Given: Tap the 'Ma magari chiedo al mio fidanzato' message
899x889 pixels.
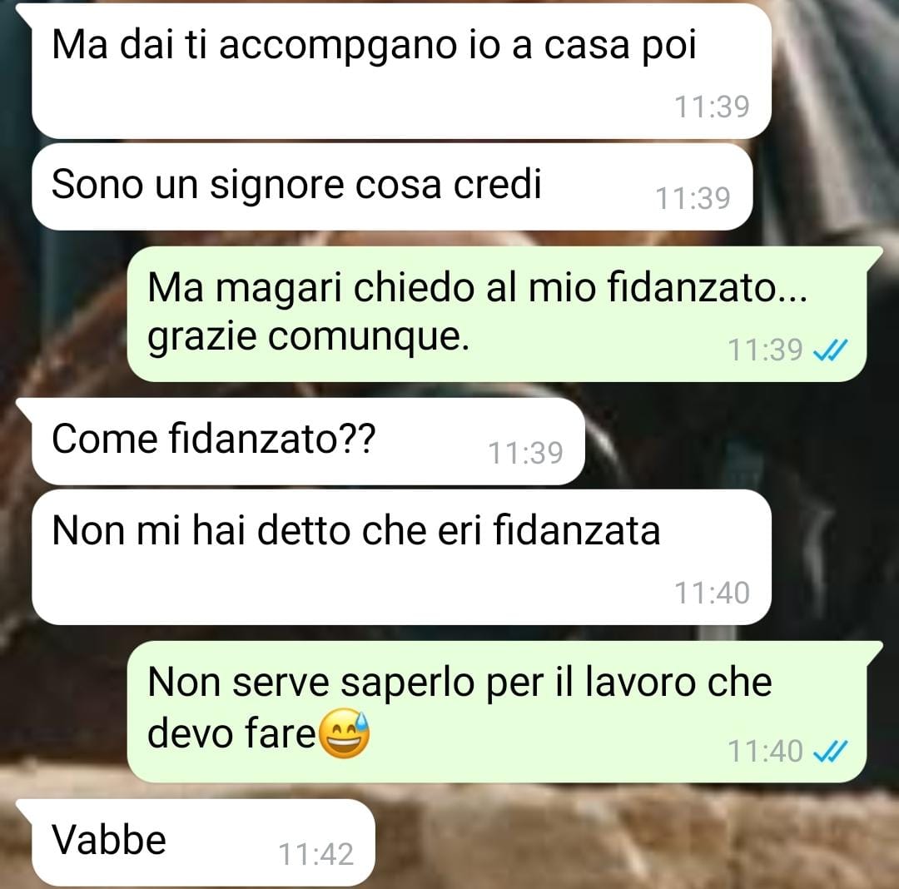Looking at the screenshot, I should 496,314.
